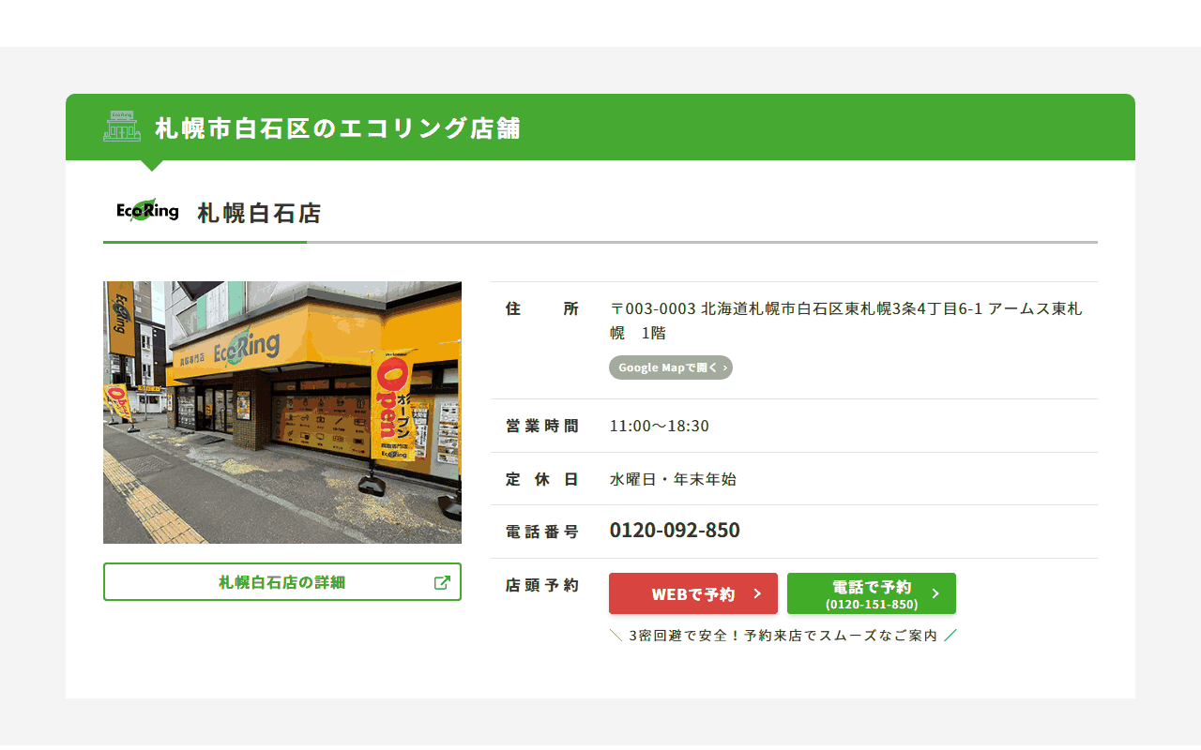Image resolution: width=1201 pixels, height=750 pixels.
Task: Click the red WEBで予約 button
Action: click(x=693, y=593)
